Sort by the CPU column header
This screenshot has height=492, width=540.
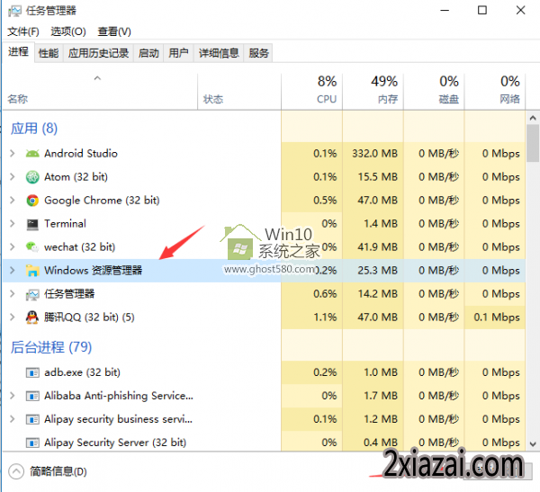311,92
